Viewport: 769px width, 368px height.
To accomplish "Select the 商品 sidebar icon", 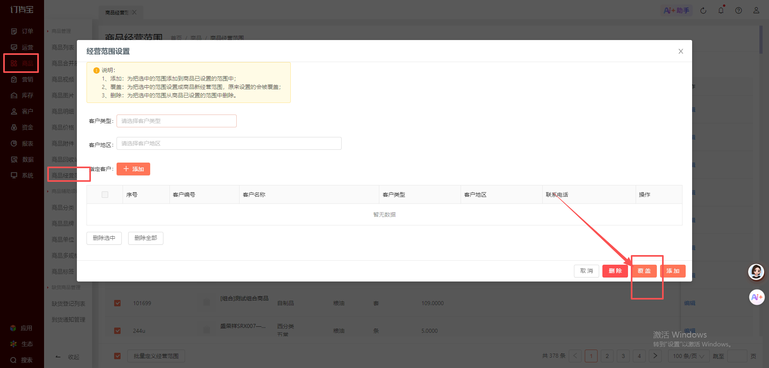I will click(14, 63).
